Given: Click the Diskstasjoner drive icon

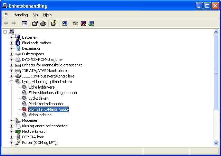Looking at the screenshot, I should 18,54.
